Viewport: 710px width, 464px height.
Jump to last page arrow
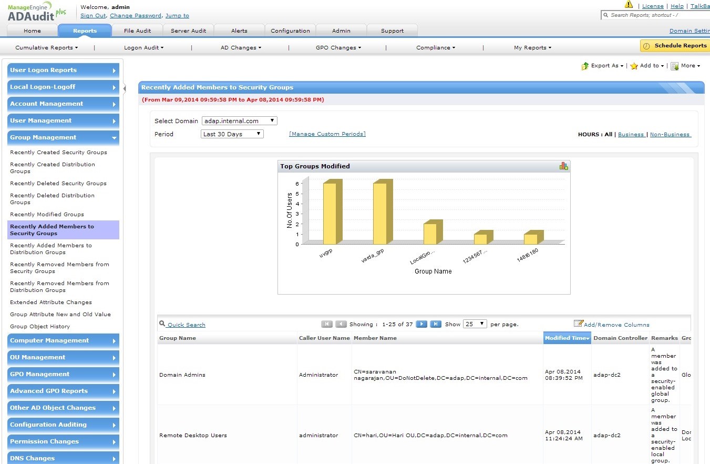436,324
